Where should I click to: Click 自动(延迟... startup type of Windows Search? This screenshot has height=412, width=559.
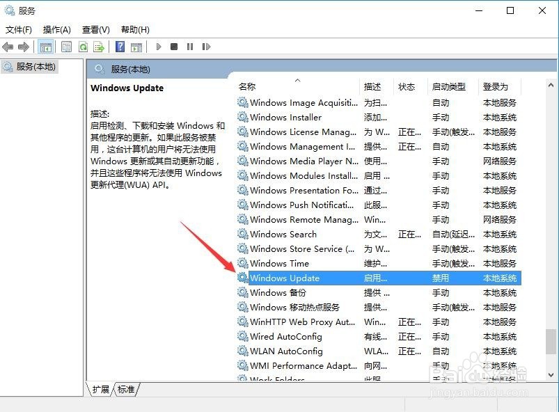tap(453, 234)
